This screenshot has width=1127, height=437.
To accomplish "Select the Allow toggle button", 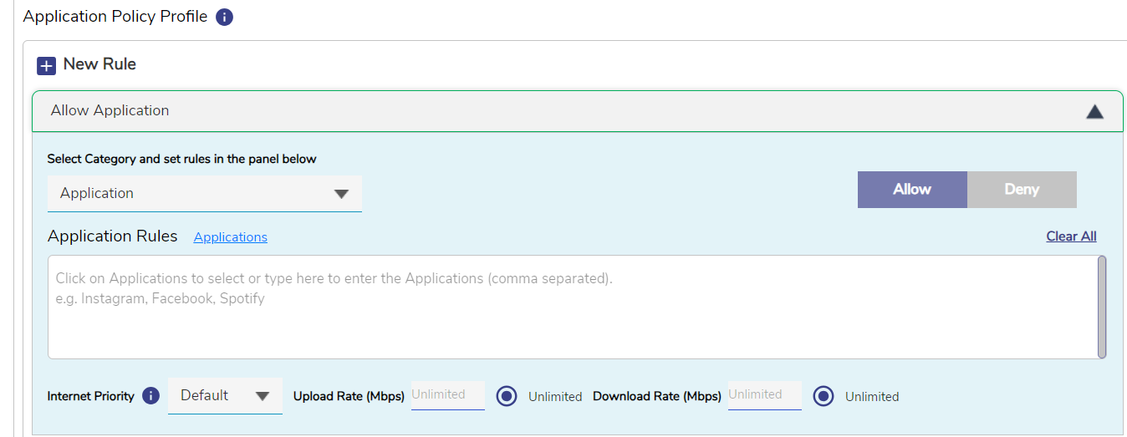I will (911, 190).
